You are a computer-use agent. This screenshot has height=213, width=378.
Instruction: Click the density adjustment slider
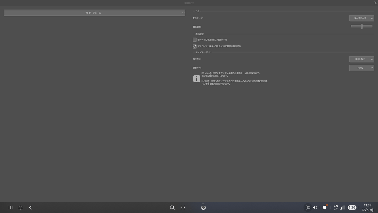point(361,26)
